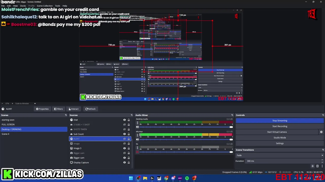Show the SHOTS TAKEN source
The image size is (325, 182).
(124, 129)
